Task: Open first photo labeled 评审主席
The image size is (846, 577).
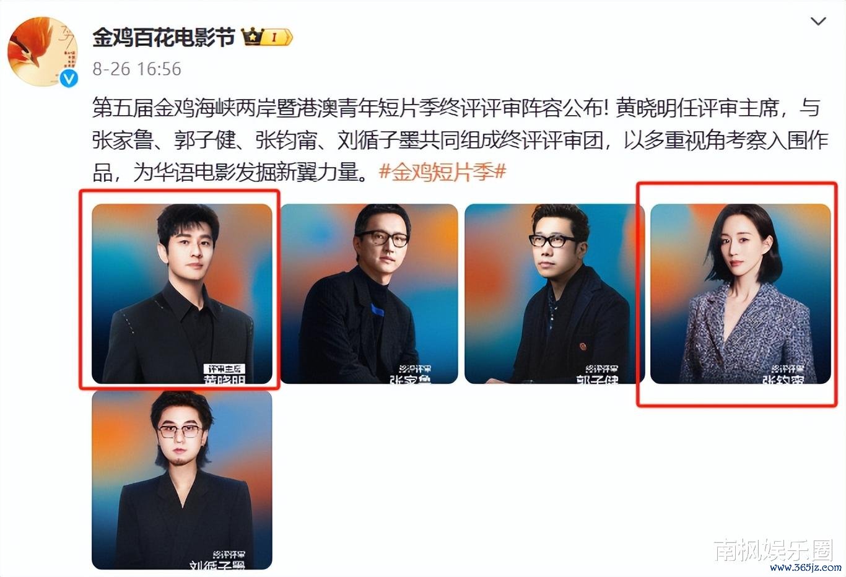Action: click(x=182, y=294)
